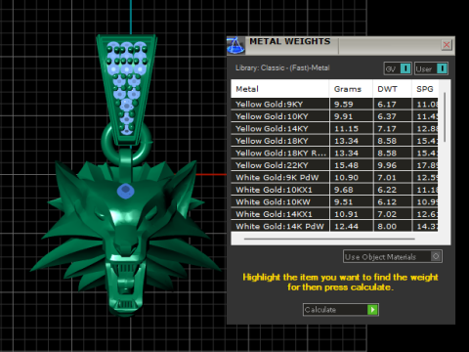Image resolution: width=469 pixels, height=352 pixels.
Task: Click the Grams column header
Action: (351, 89)
